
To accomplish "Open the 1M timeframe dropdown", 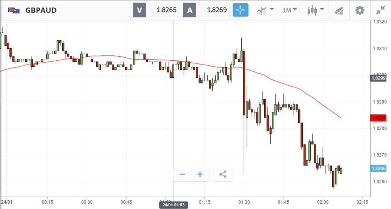I will [x=290, y=10].
